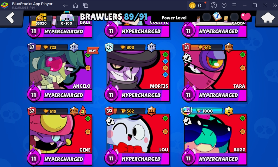Click Lou's Hypercharged level banner
Screen dimensions: 278x167
(137, 159)
